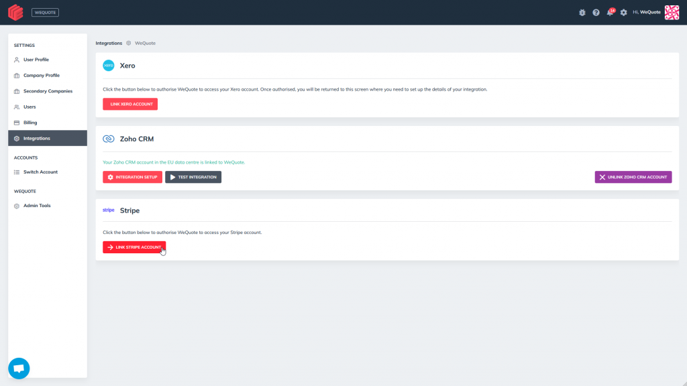Run the Test Integration button

tap(193, 177)
